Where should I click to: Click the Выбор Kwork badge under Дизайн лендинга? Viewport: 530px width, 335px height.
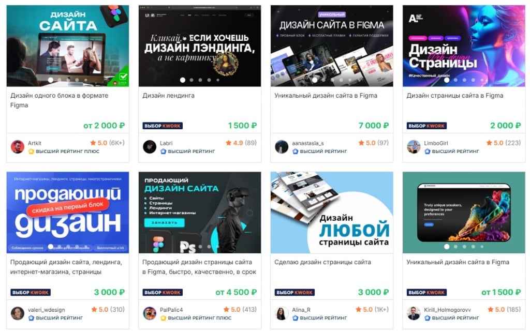tap(163, 126)
